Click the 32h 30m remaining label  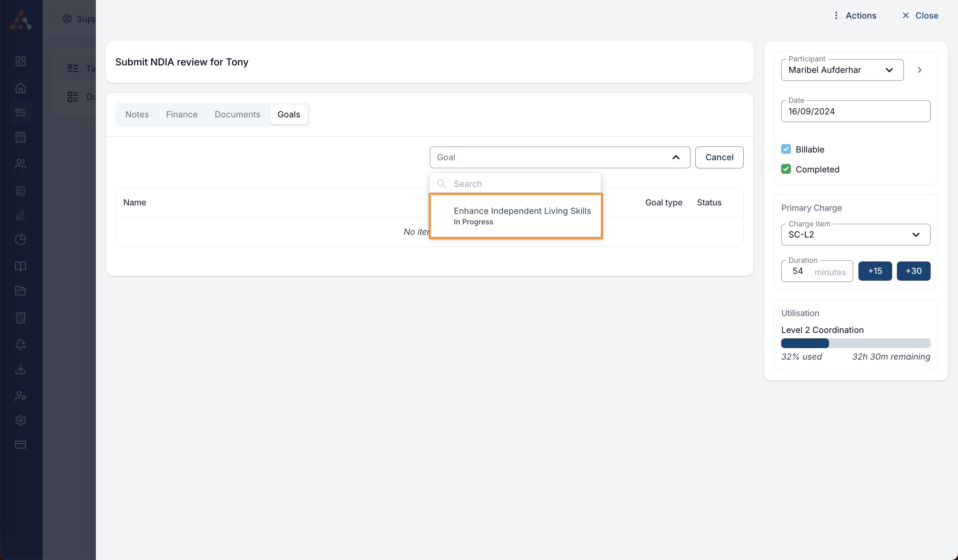(x=891, y=357)
